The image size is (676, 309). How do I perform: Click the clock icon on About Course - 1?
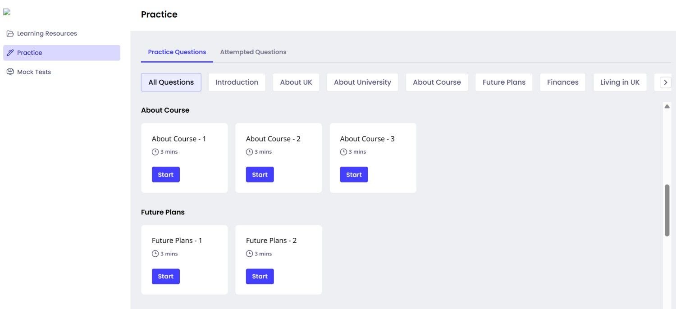(x=155, y=152)
